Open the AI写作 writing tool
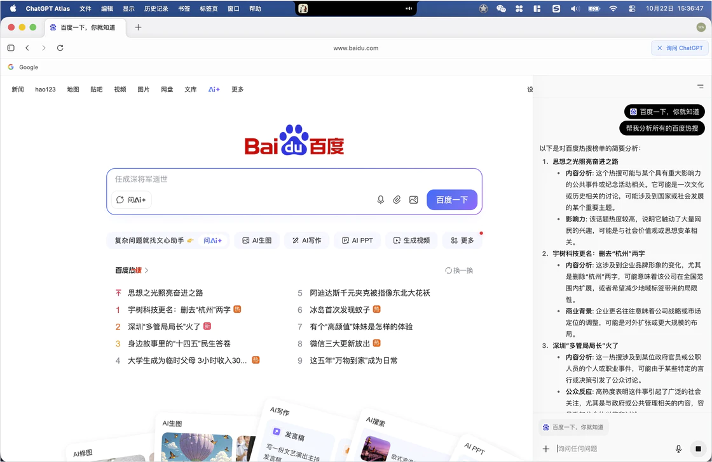712x462 pixels. point(306,240)
